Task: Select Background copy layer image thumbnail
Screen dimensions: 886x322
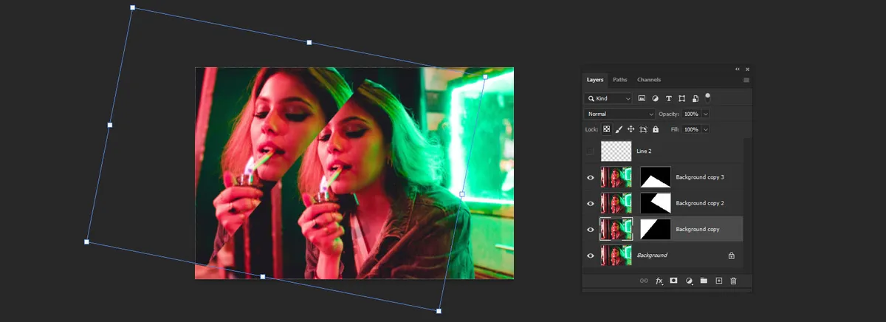Action: click(617, 229)
